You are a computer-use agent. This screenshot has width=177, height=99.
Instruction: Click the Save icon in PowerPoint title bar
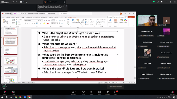coord(15,13)
